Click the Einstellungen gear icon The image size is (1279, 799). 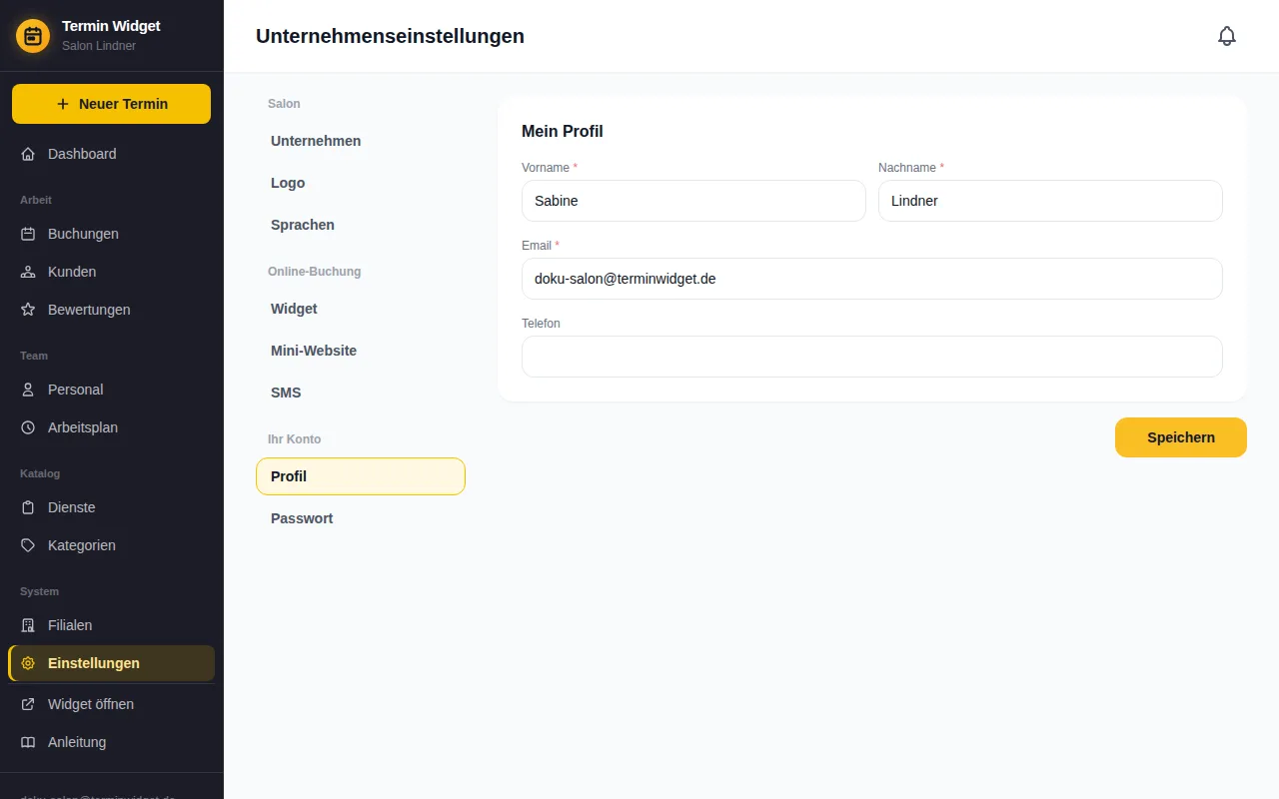pyautogui.click(x=28, y=663)
